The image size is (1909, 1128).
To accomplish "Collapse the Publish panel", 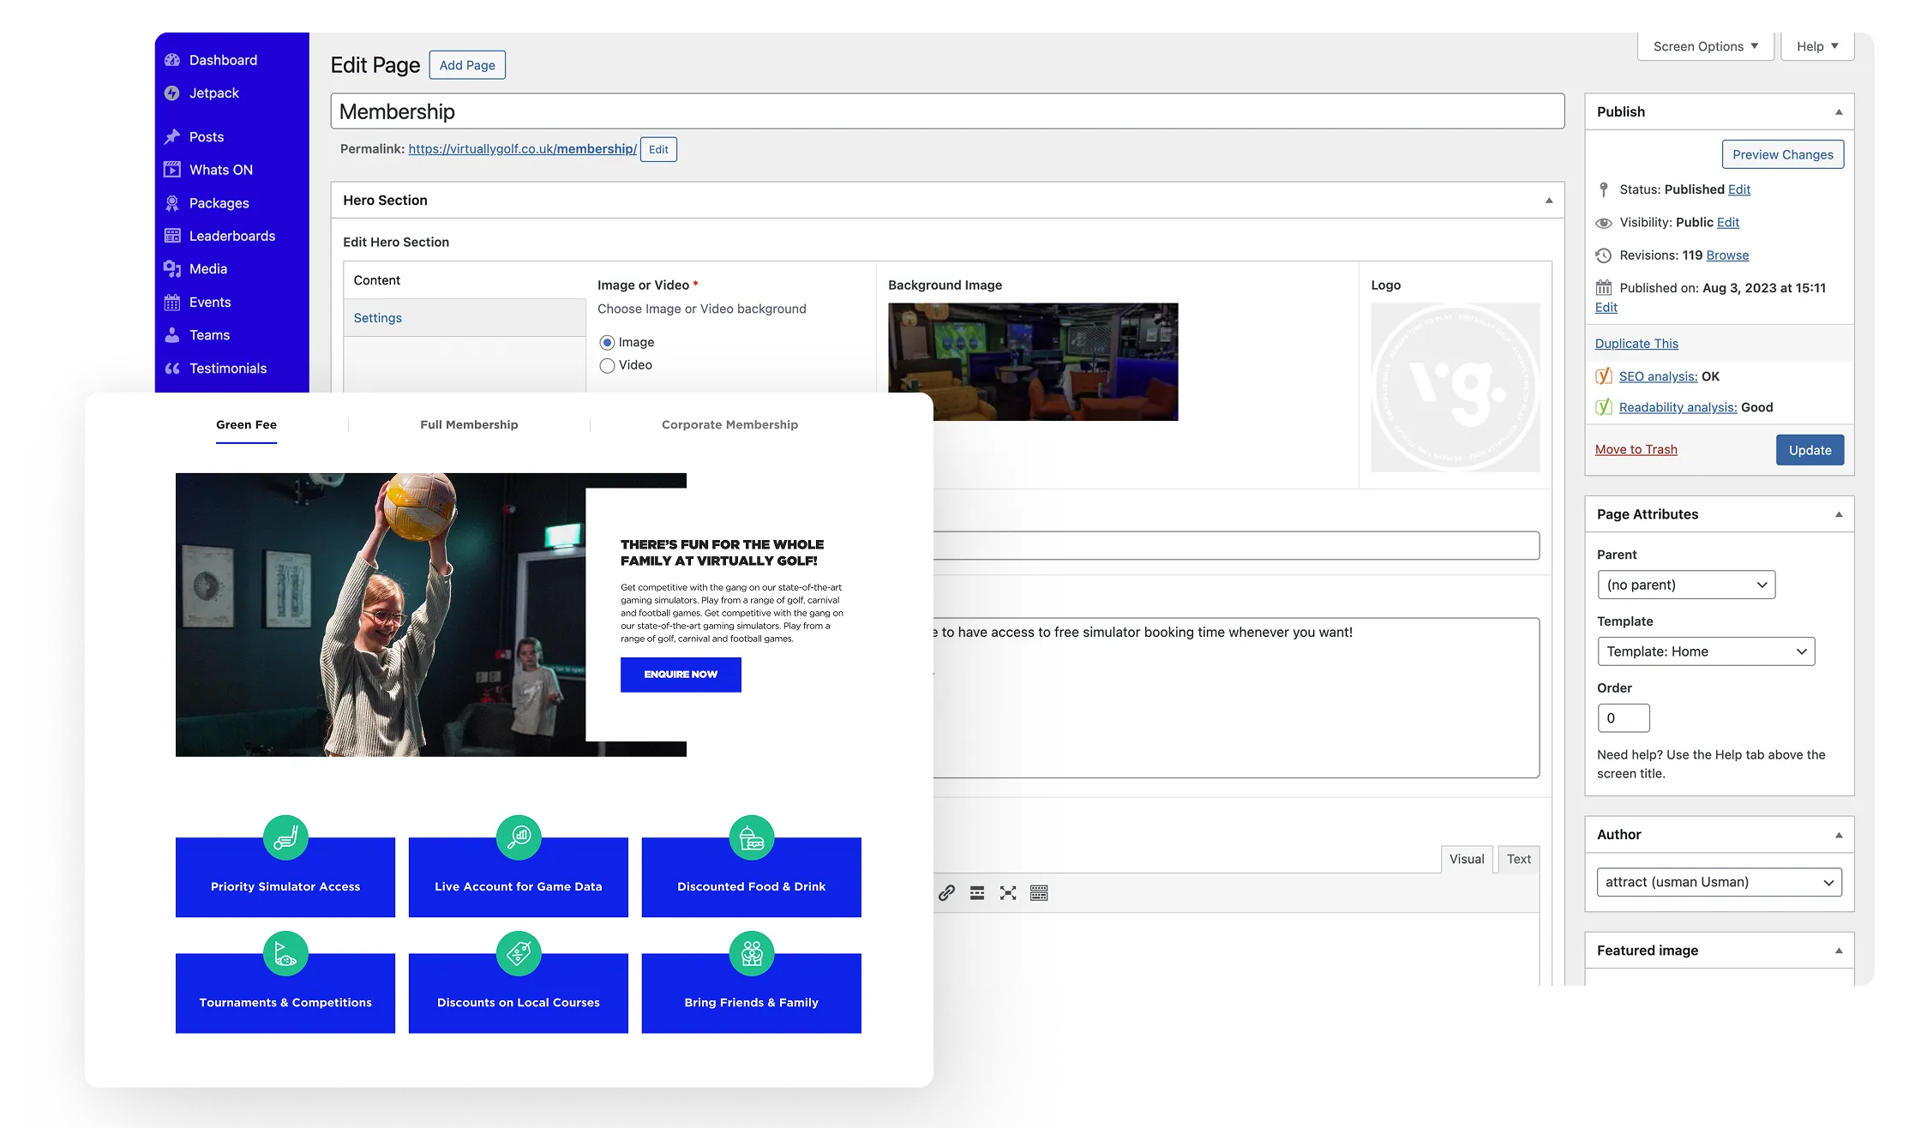I will coord(1838,112).
